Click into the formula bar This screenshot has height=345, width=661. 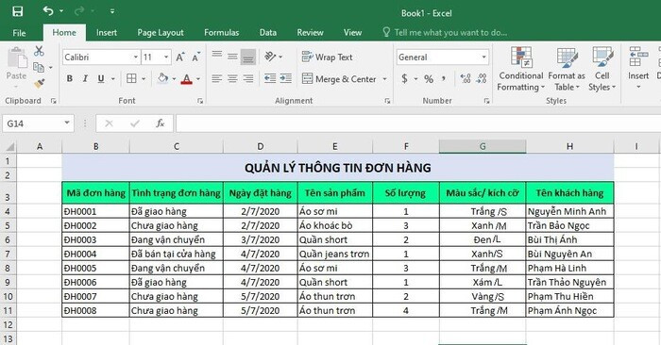coord(417,123)
